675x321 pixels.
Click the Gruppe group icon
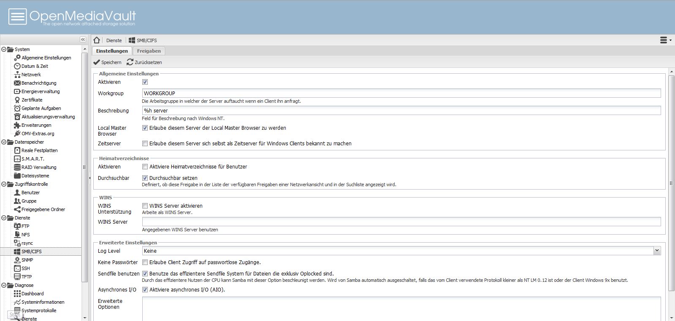pyautogui.click(x=17, y=201)
